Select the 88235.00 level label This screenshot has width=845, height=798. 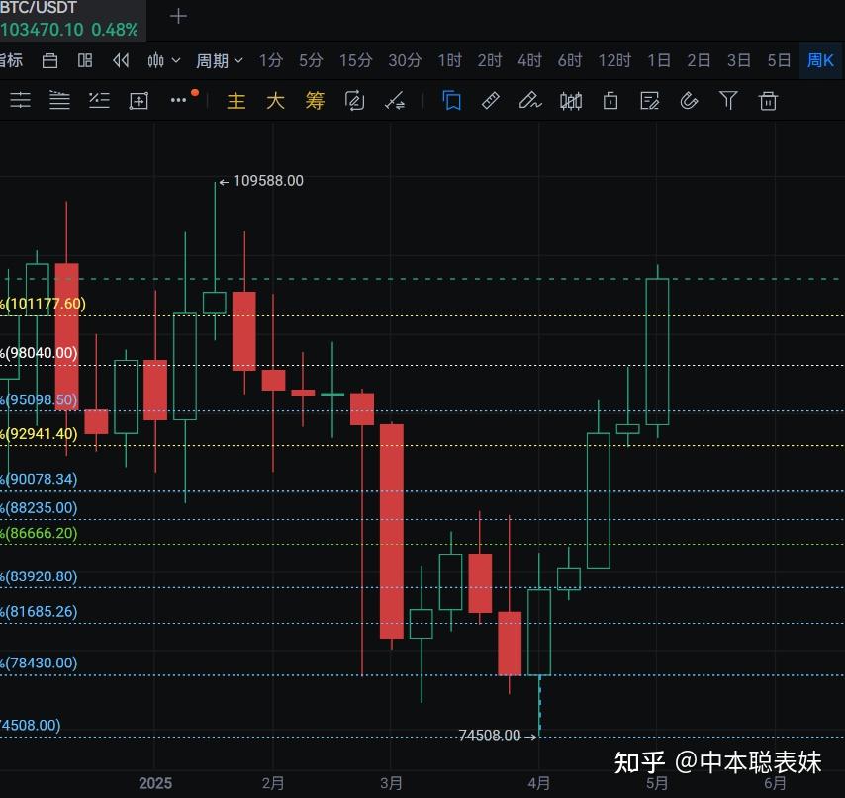[x=39, y=507]
